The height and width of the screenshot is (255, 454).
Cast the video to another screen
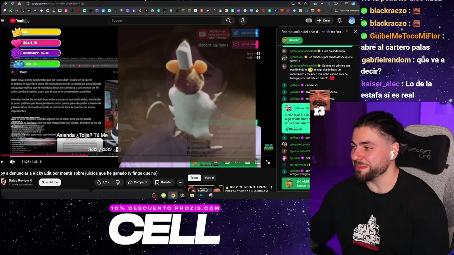click(258, 162)
